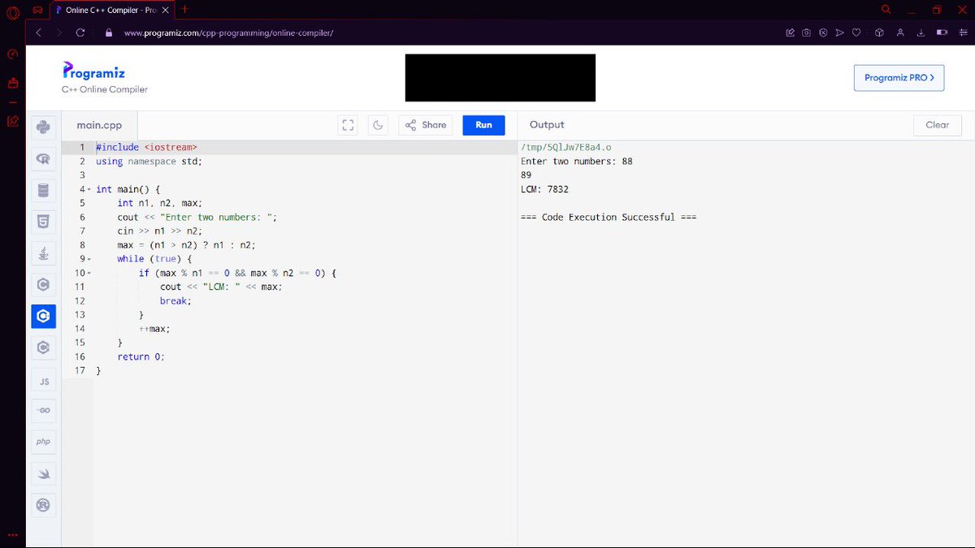Collapse the while (true) fold arrow
This screenshot has height=548, width=975.
click(x=89, y=259)
